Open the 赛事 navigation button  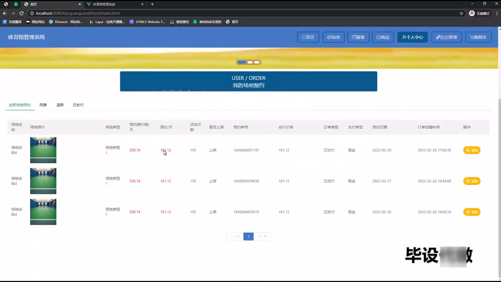(x=358, y=37)
